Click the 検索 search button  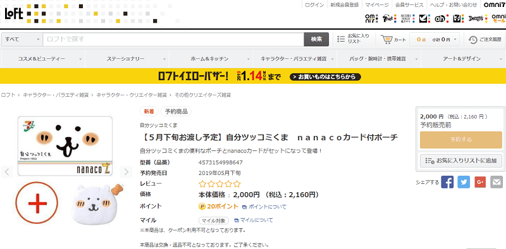[x=316, y=39]
